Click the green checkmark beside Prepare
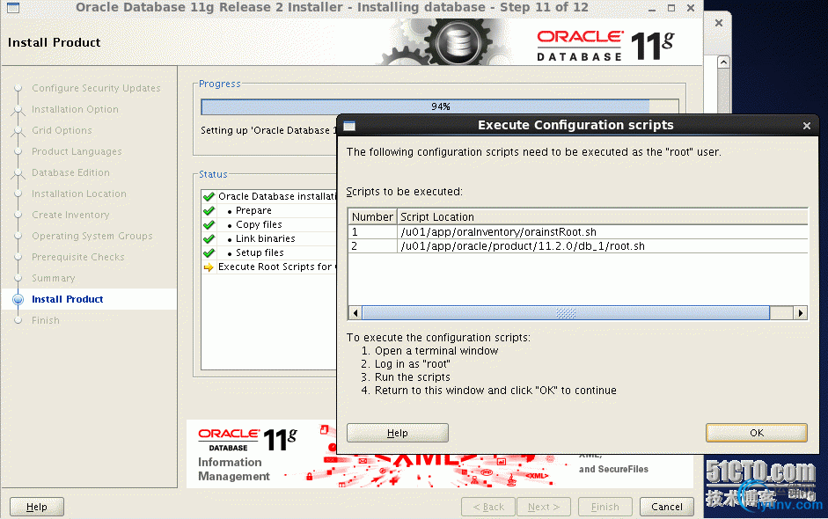828x519 pixels. coord(209,210)
